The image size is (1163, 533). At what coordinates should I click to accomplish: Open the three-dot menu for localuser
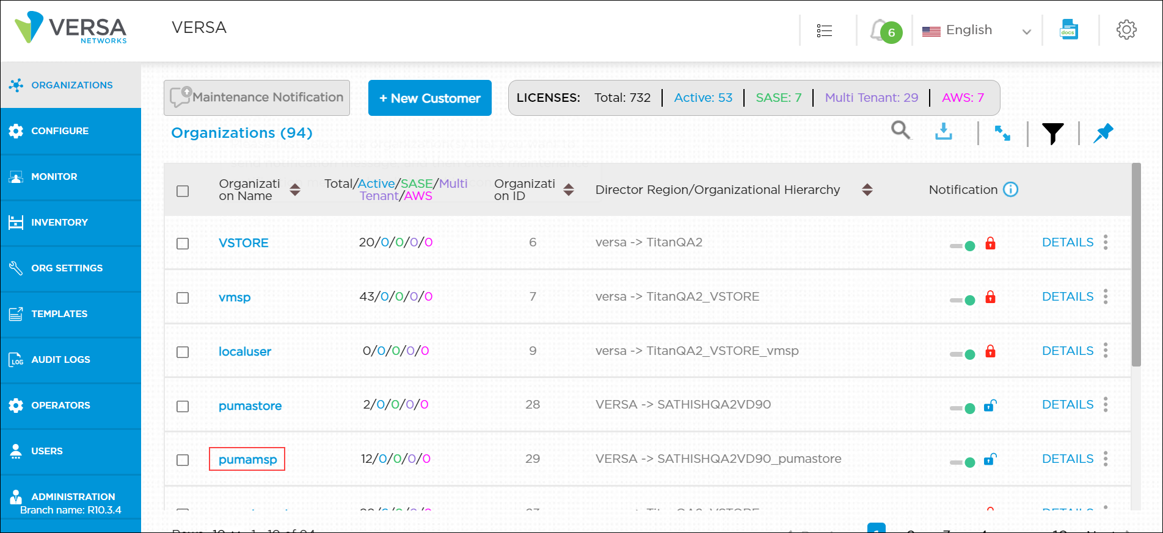(1106, 351)
